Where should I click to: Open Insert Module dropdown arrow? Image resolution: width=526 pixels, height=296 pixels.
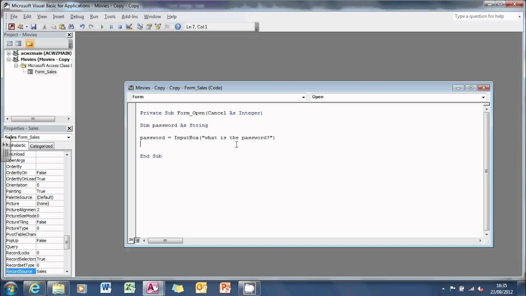(27, 27)
